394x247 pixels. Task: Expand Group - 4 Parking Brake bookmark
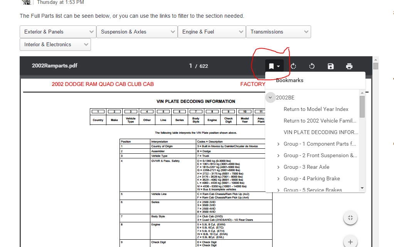(278, 179)
